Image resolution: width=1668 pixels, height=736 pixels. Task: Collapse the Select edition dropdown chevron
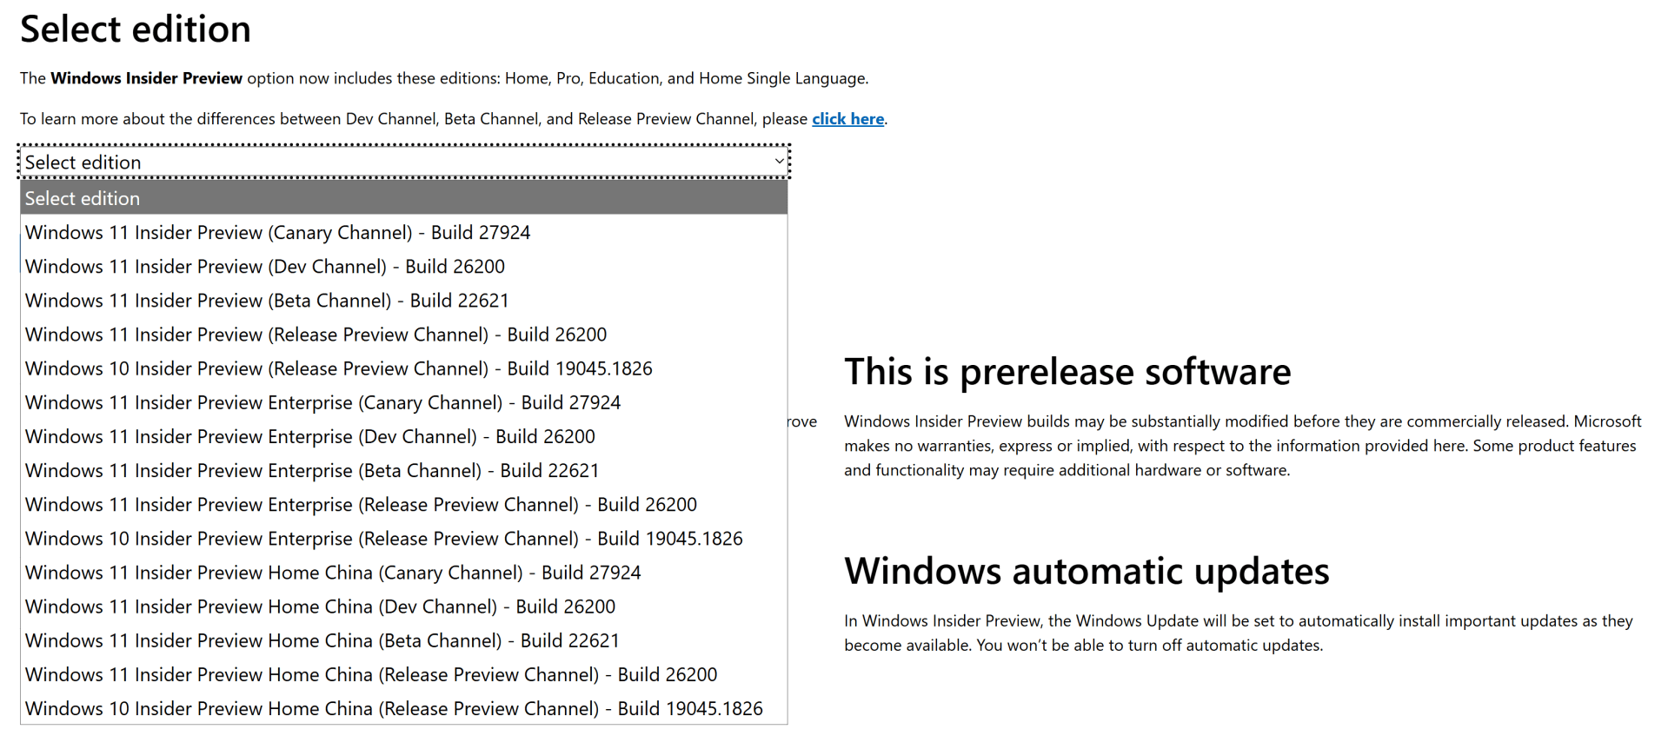coord(779,162)
